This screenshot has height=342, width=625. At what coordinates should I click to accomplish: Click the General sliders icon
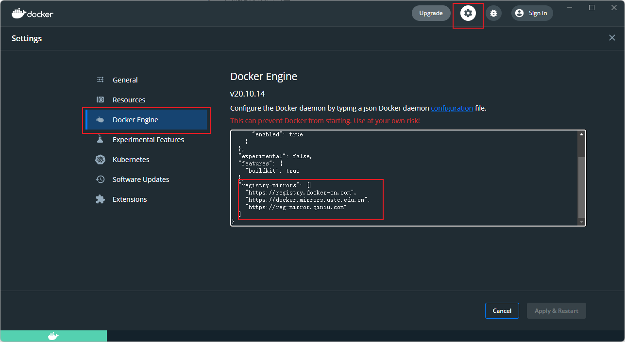point(100,80)
